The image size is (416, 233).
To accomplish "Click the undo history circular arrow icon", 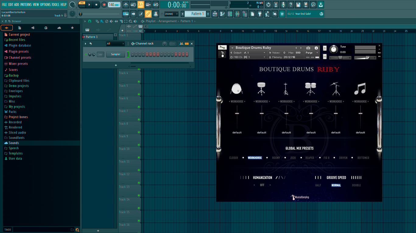I will (x=268, y=5).
